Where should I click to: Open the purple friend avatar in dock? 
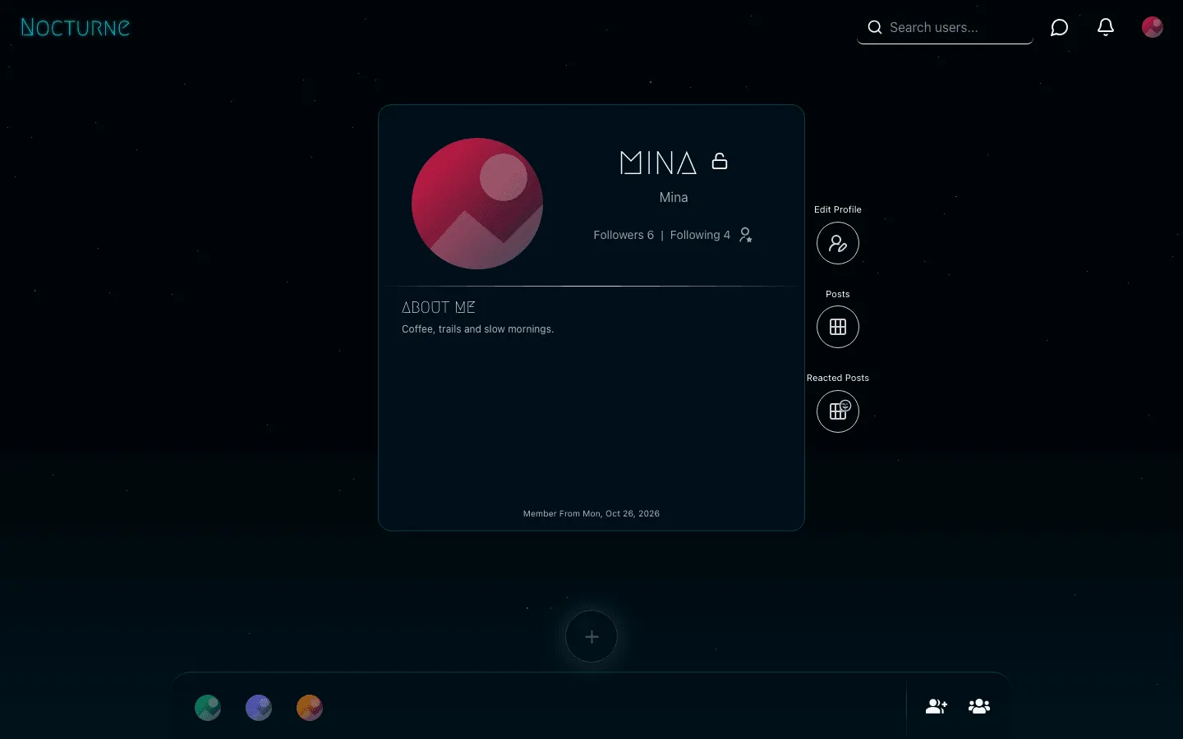(x=259, y=708)
